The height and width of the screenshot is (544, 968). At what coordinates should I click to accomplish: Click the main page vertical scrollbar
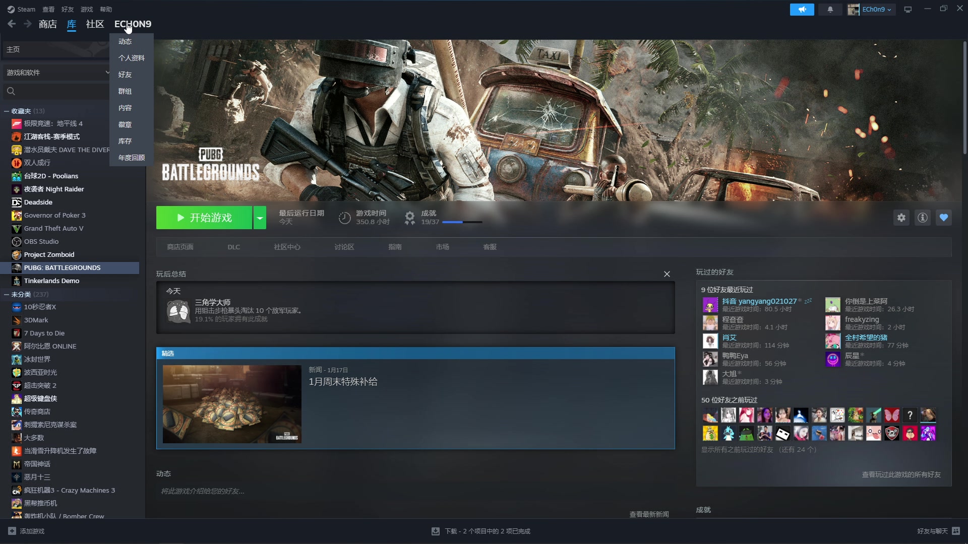(x=964, y=98)
